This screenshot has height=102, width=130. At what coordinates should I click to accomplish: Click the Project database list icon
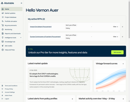pos(3,17)
